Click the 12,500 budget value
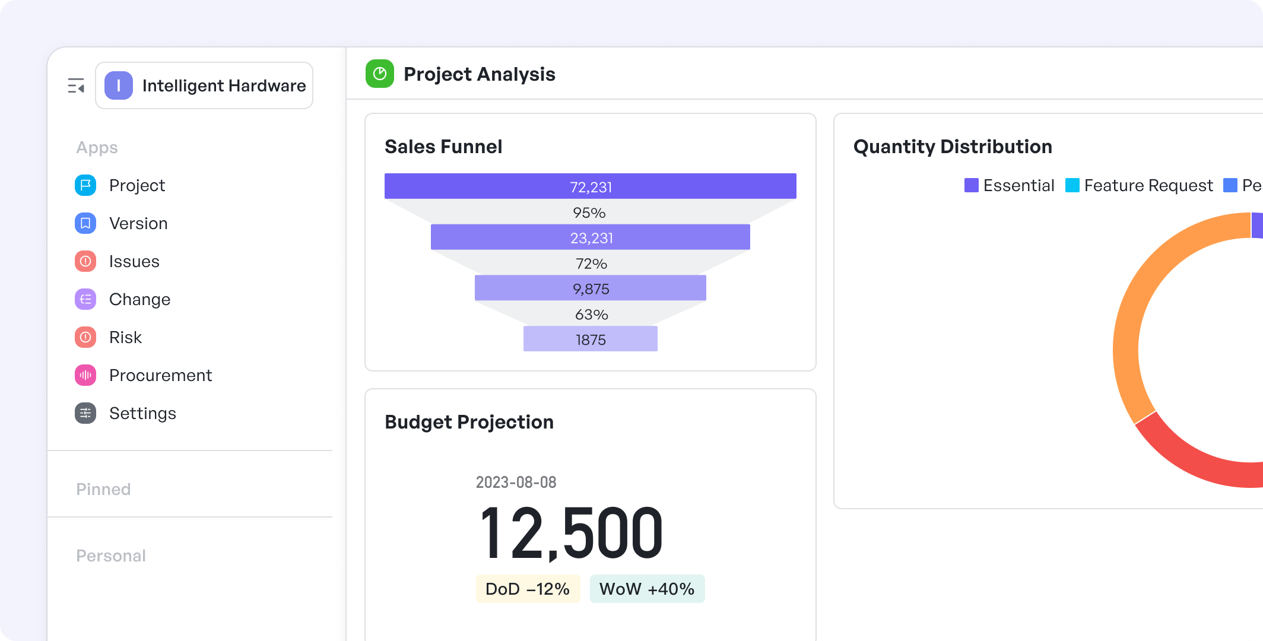This screenshot has width=1263, height=641. (571, 533)
